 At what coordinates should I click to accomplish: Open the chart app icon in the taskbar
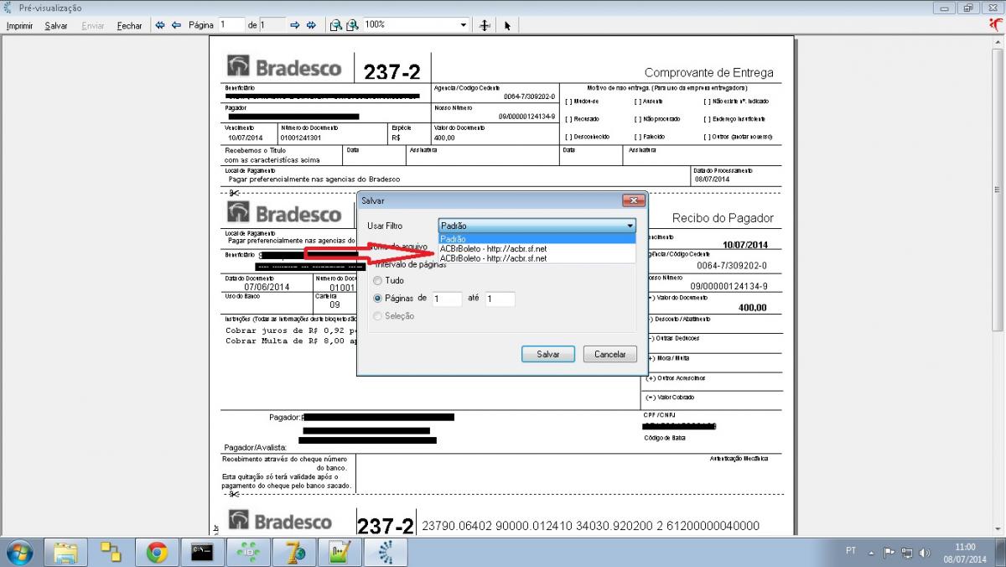point(340,551)
